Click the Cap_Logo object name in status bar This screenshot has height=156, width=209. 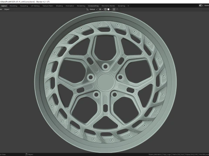coord(167,155)
